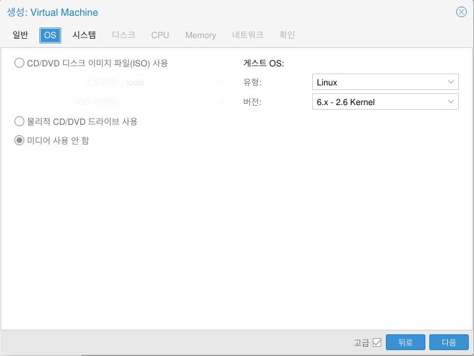Close the Virtual Machine creation dialog
Screen dimensions: 474x356
[x=462, y=12]
